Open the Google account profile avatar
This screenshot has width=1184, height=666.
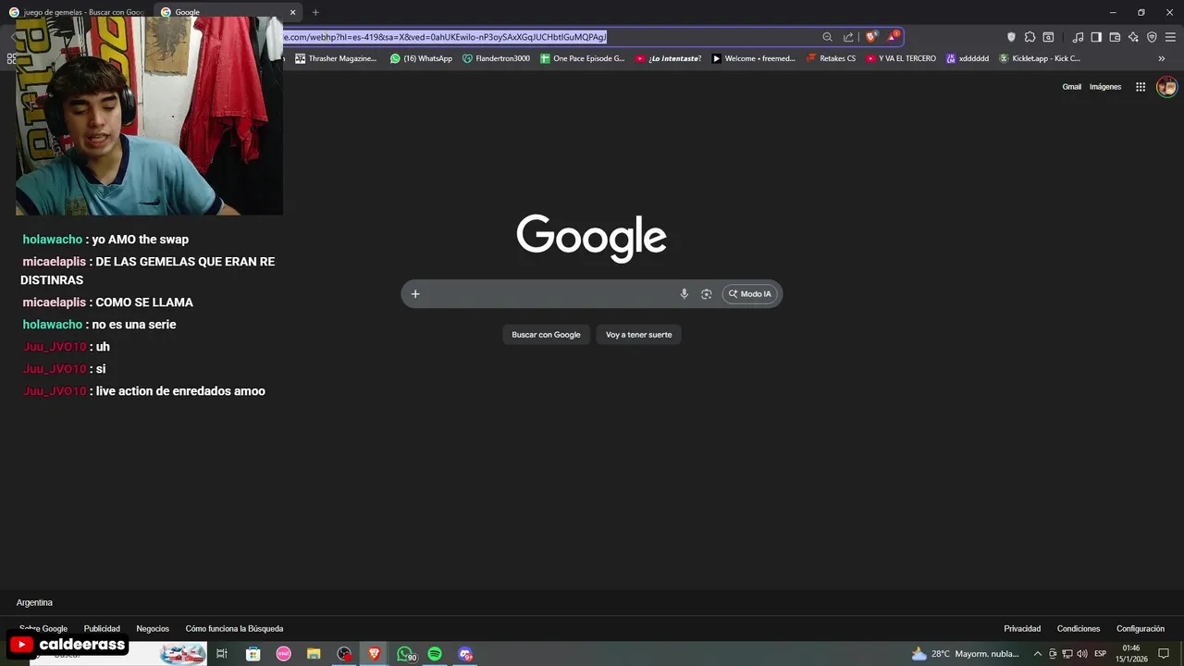(1166, 87)
